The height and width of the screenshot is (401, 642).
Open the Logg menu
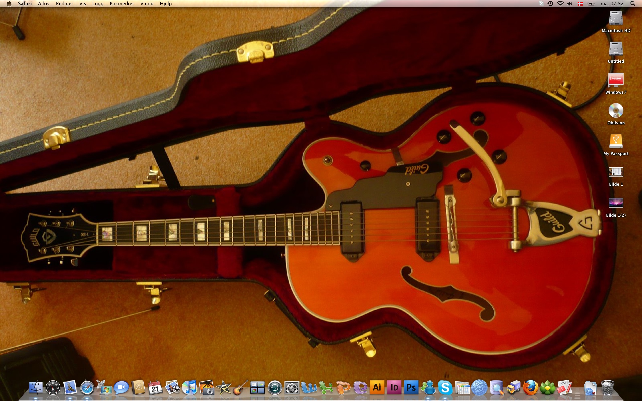[98, 4]
